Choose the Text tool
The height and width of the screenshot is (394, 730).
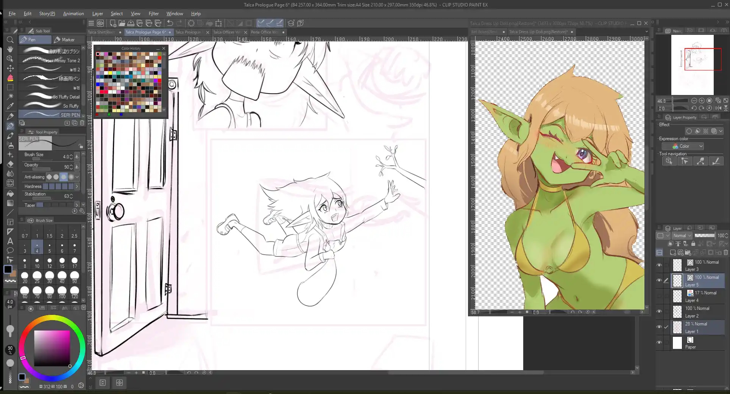pos(10,241)
